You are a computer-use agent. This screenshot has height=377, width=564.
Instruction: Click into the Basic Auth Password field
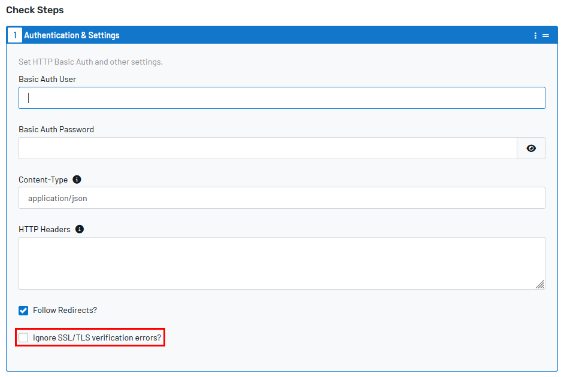[x=268, y=148]
